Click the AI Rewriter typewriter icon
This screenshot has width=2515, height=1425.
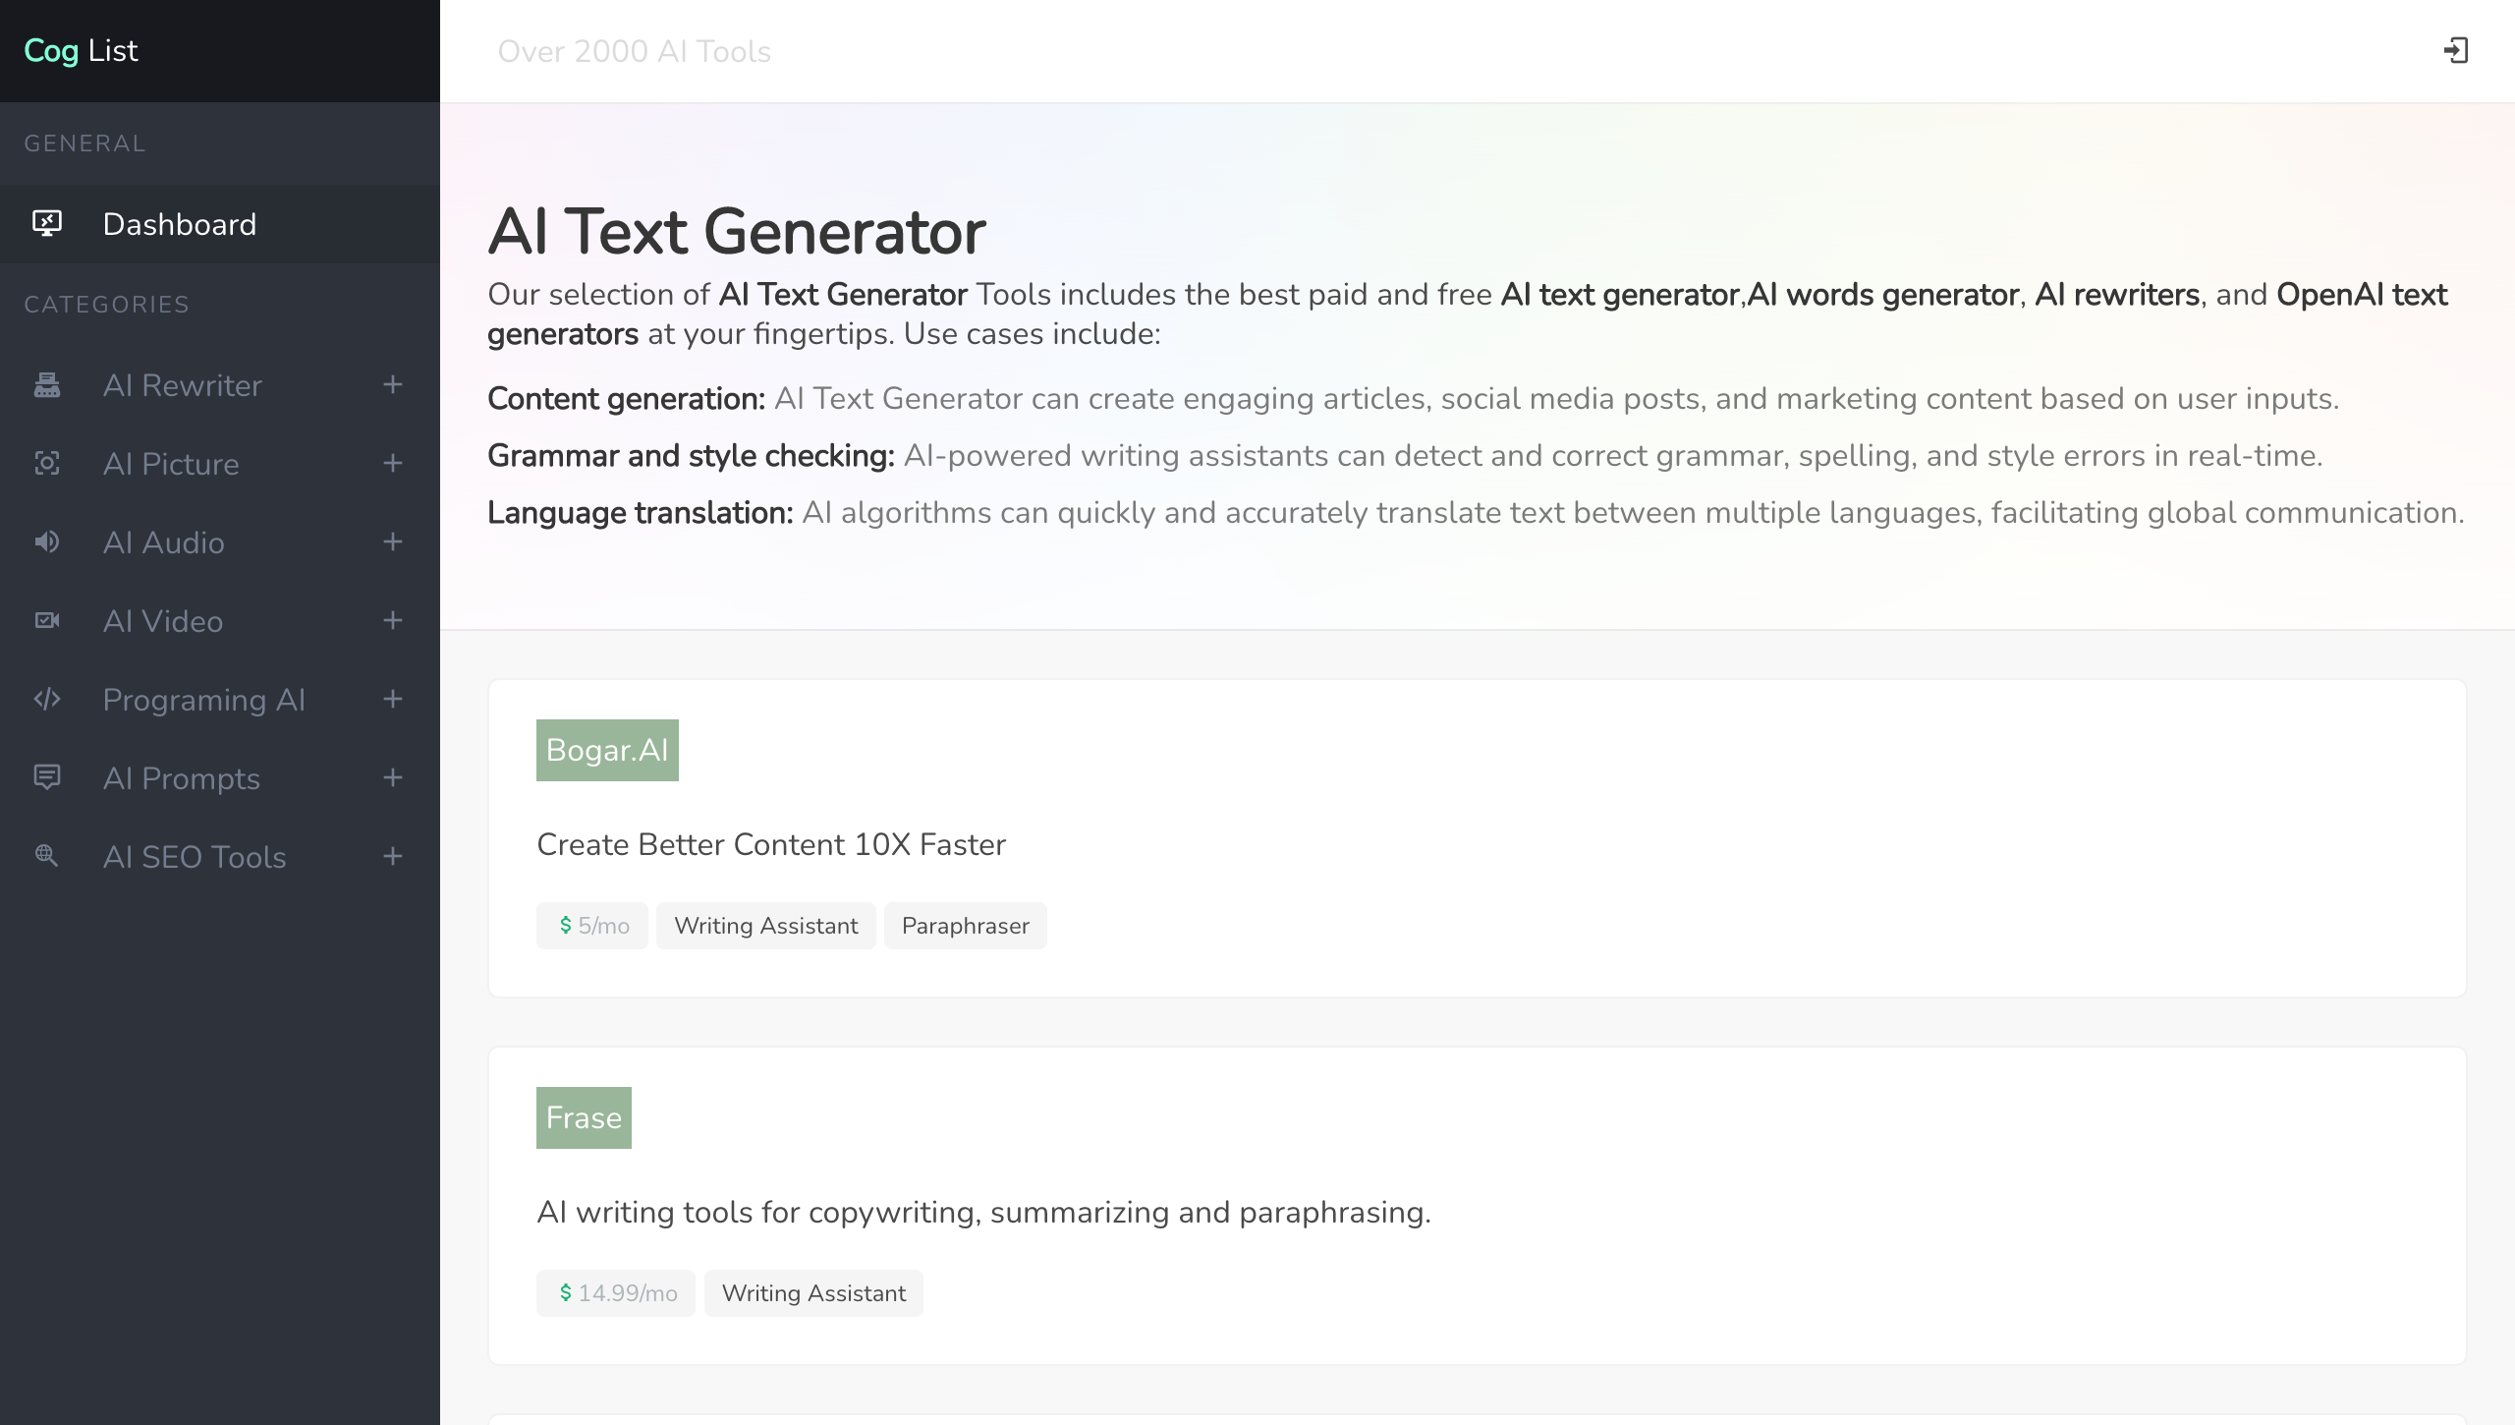pyautogui.click(x=47, y=384)
